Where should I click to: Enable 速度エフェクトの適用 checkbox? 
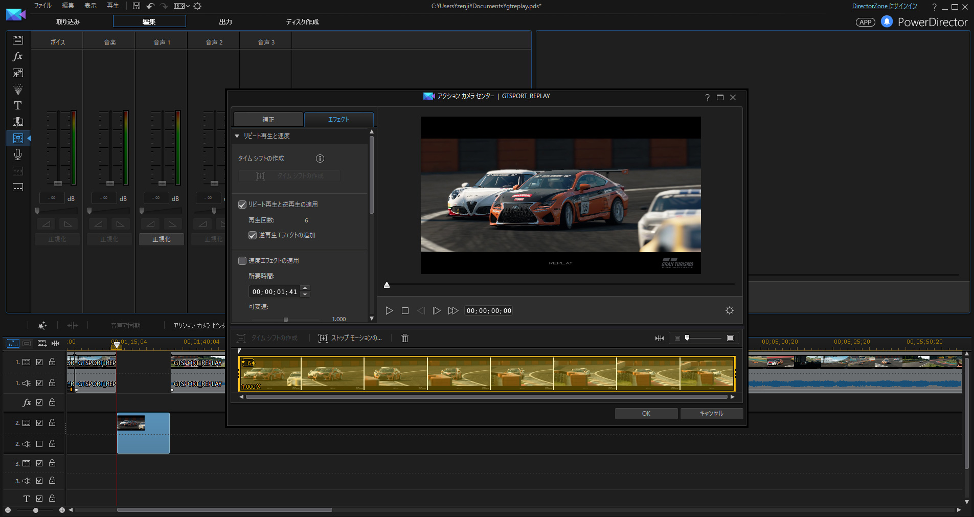pyautogui.click(x=242, y=261)
